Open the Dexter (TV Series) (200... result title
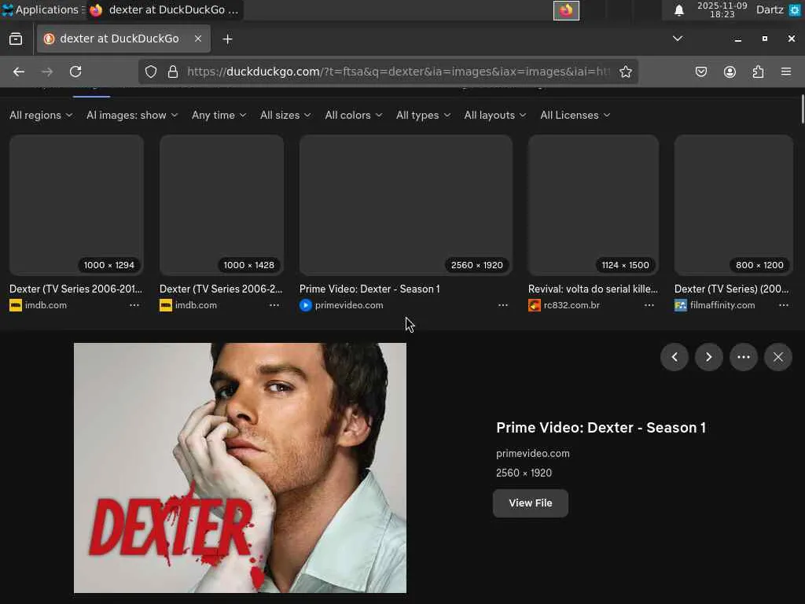The height and width of the screenshot is (604, 805). pyautogui.click(x=732, y=289)
